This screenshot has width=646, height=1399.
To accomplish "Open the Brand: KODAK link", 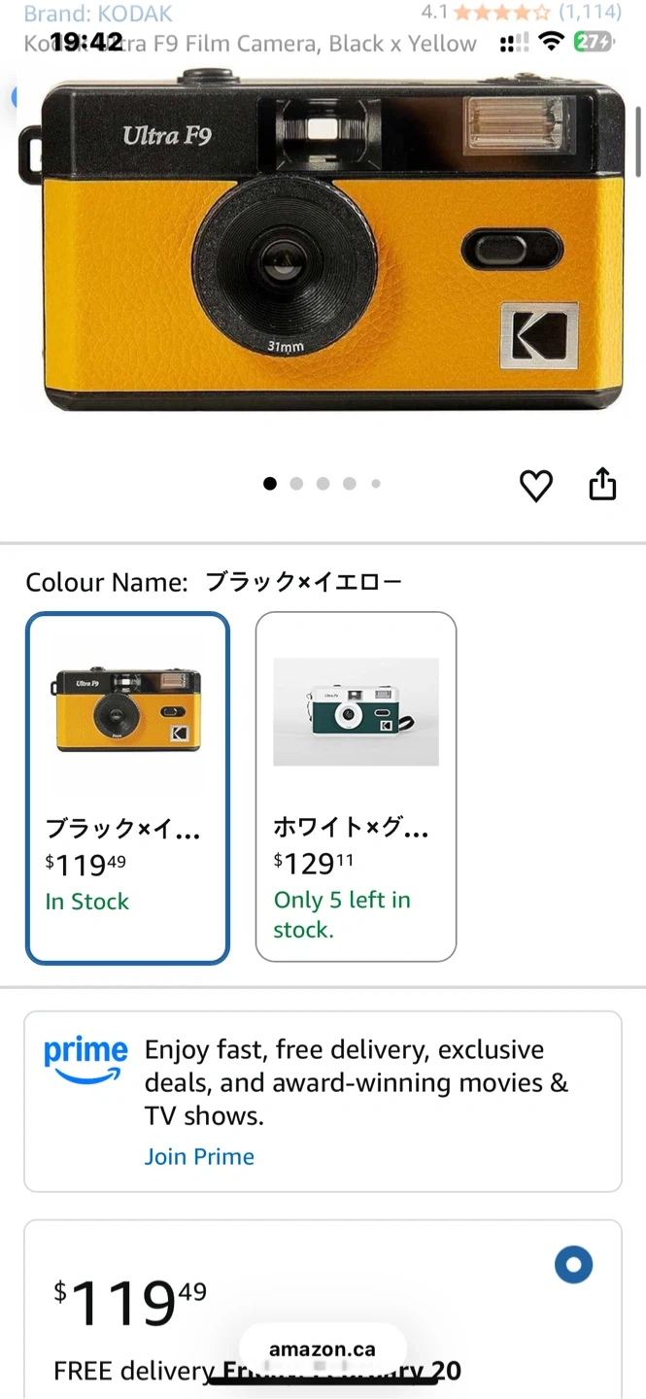I will click(98, 14).
